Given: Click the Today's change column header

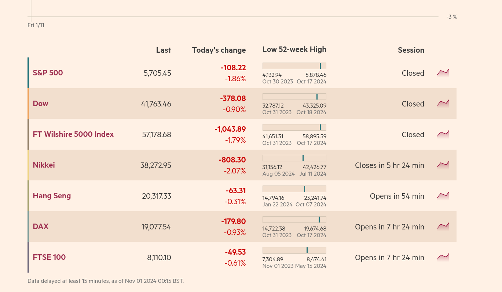Looking at the screenshot, I should [x=219, y=50].
